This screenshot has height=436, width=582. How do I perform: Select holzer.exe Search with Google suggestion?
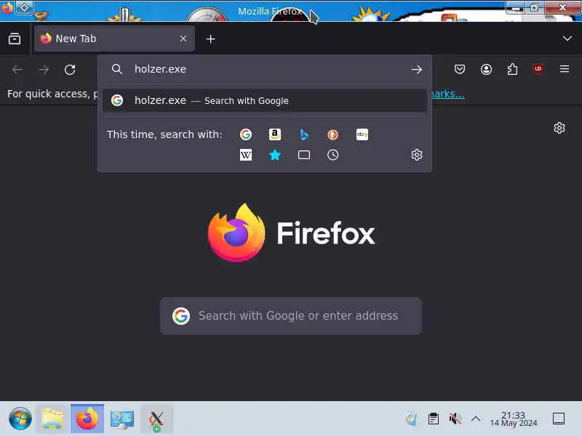(x=265, y=100)
